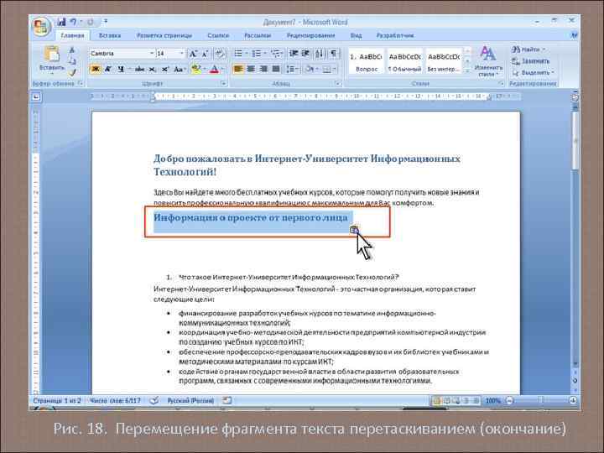Apply the Без интервала style
Viewport: 604px width, 453px height.
444,61
